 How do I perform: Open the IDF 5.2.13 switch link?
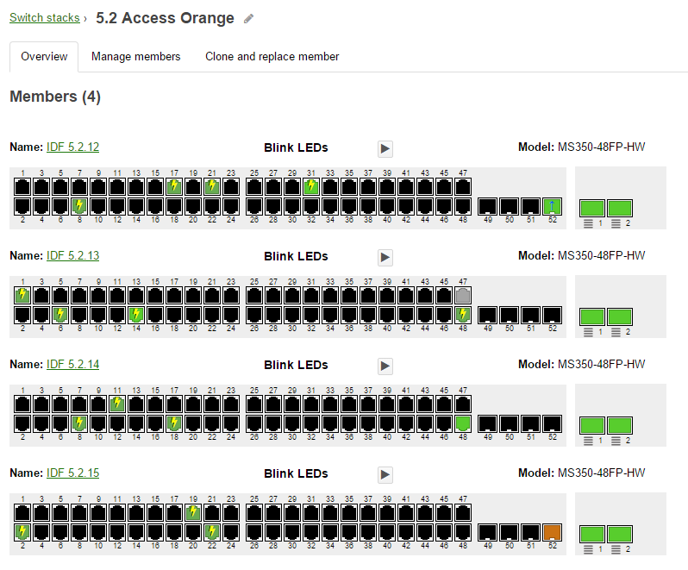pyautogui.click(x=72, y=256)
